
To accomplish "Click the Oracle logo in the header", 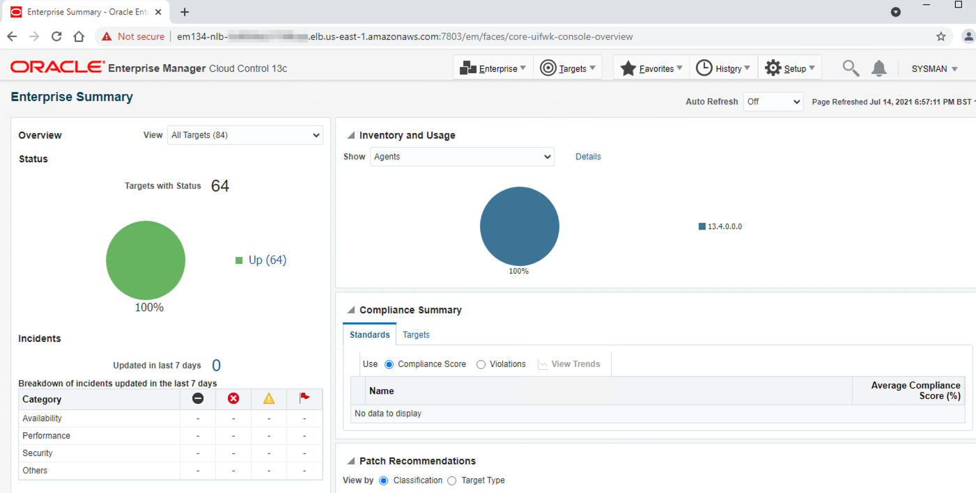I will [58, 68].
